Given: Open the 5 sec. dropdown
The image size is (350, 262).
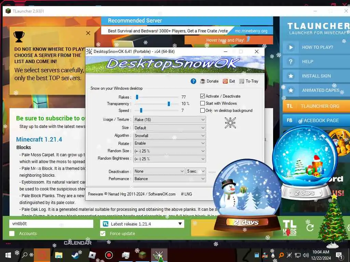Looking at the screenshot, I should (x=196, y=171).
